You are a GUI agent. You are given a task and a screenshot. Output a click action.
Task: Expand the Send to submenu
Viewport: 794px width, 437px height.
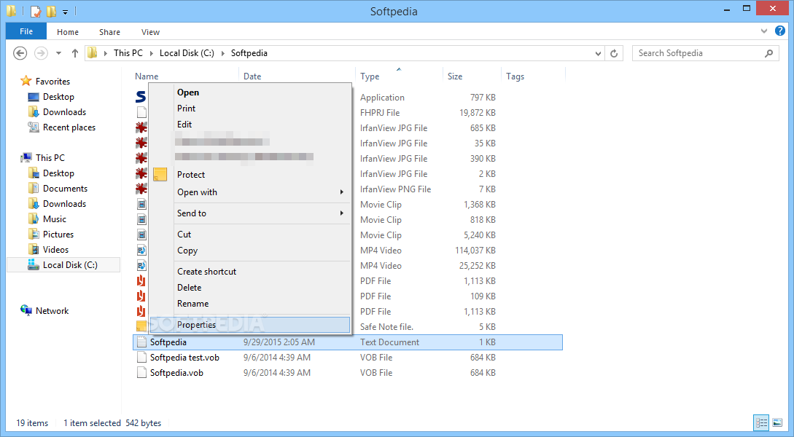click(250, 213)
